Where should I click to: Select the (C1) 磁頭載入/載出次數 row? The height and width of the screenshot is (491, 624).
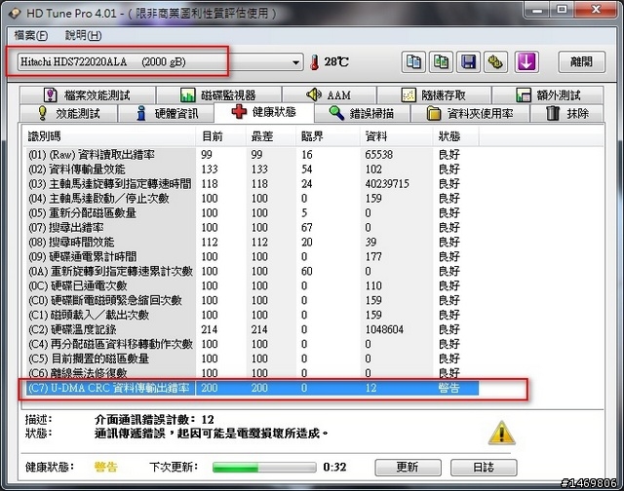pos(253,315)
